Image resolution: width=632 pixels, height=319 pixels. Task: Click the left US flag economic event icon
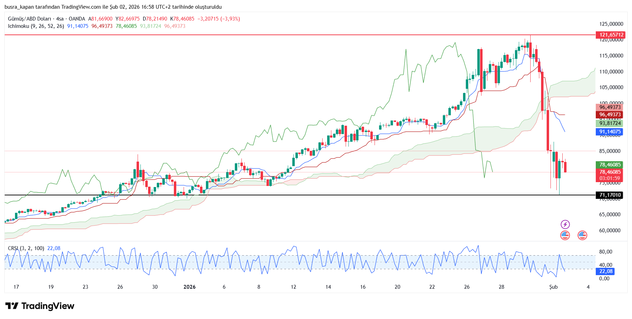[565, 235]
